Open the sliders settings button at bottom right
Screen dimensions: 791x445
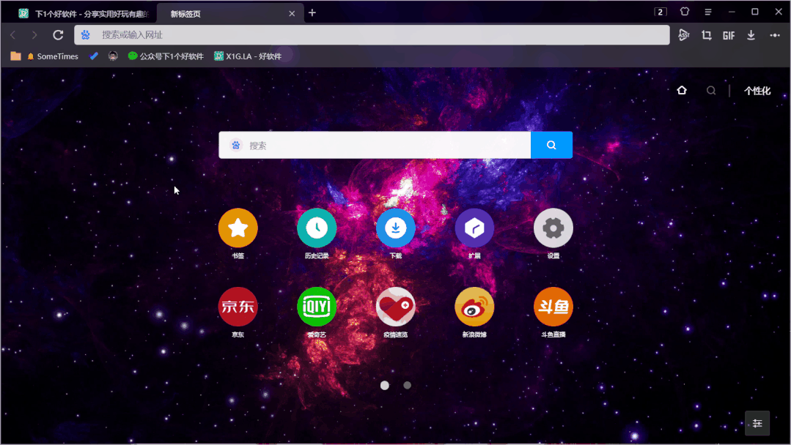(757, 423)
